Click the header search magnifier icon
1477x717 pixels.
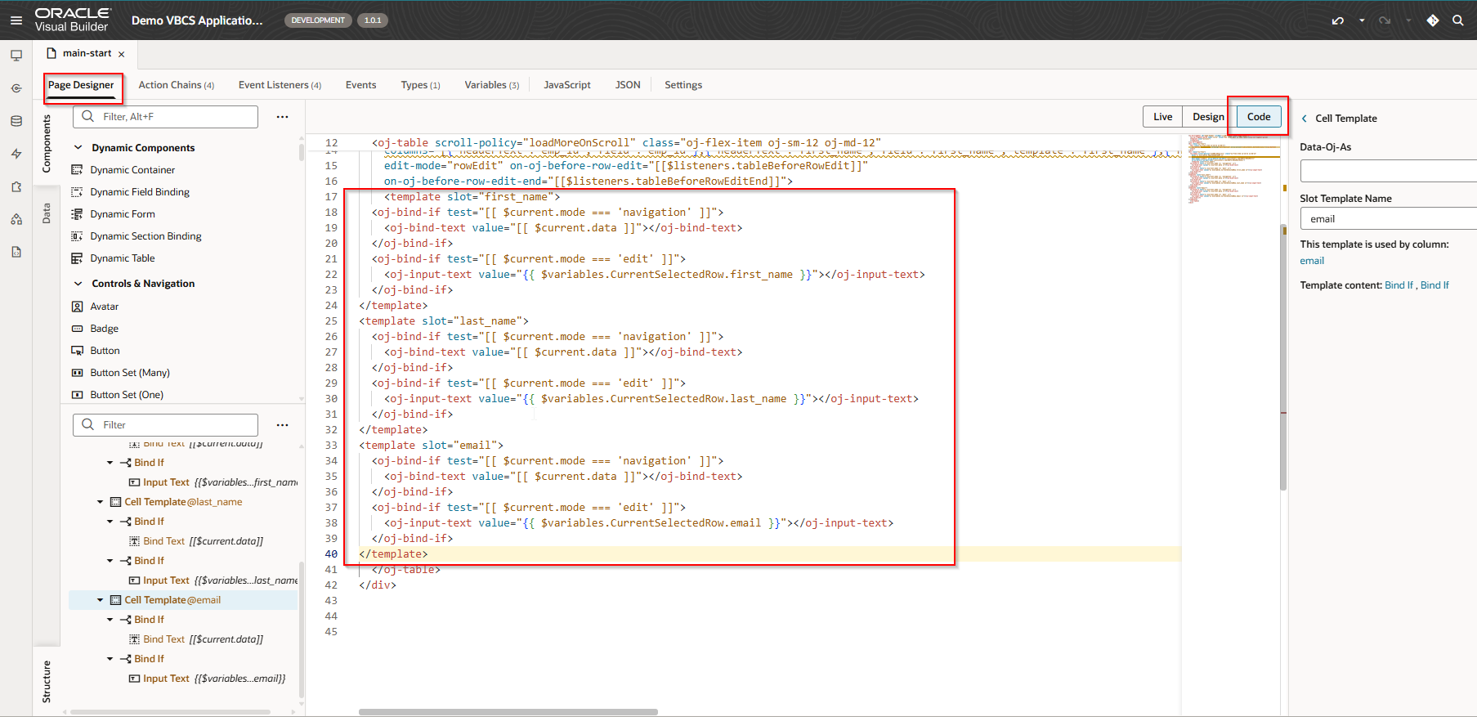click(x=1457, y=20)
